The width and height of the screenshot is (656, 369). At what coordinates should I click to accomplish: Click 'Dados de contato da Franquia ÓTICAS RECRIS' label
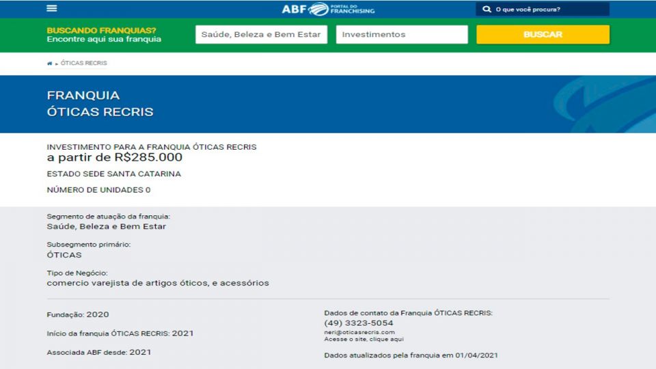409,313
